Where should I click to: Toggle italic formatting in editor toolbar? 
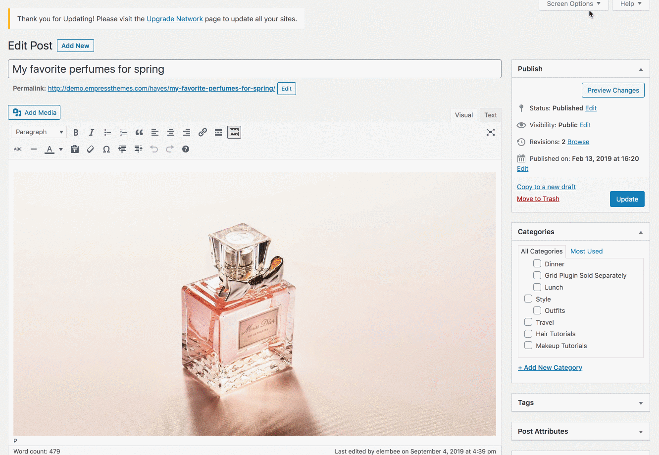[x=92, y=132]
